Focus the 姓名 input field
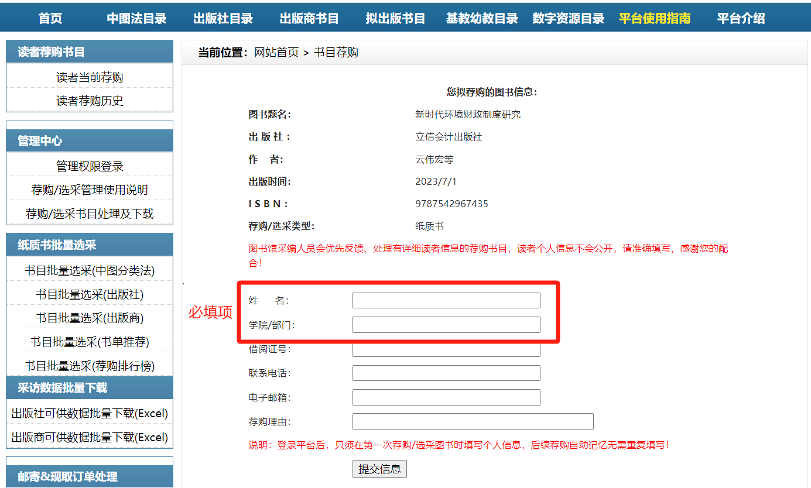 [x=446, y=301]
